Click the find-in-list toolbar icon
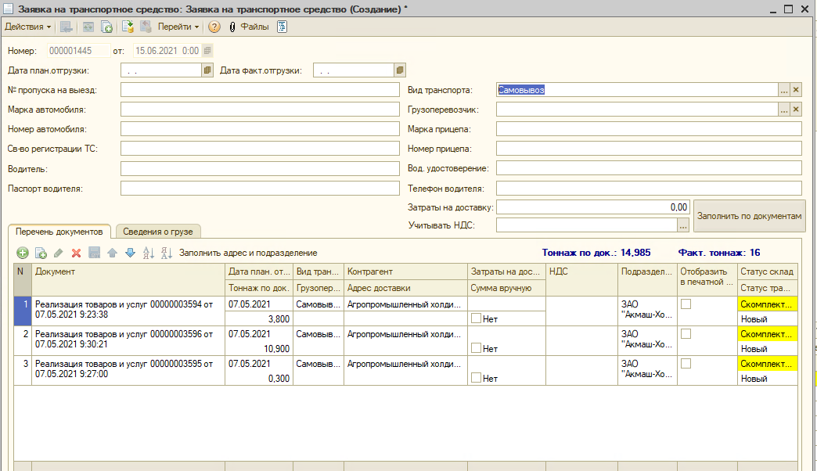 [67, 27]
